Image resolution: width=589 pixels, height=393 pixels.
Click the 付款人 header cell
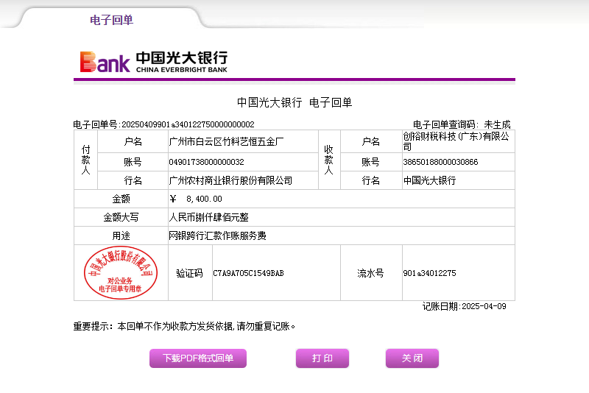click(85, 160)
